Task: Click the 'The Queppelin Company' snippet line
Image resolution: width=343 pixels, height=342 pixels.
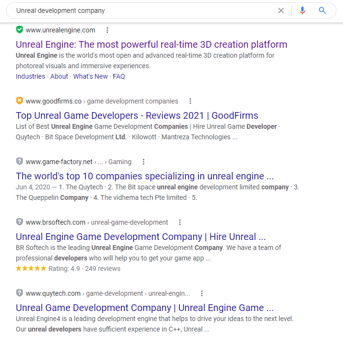Action: (x=106, y=197)
